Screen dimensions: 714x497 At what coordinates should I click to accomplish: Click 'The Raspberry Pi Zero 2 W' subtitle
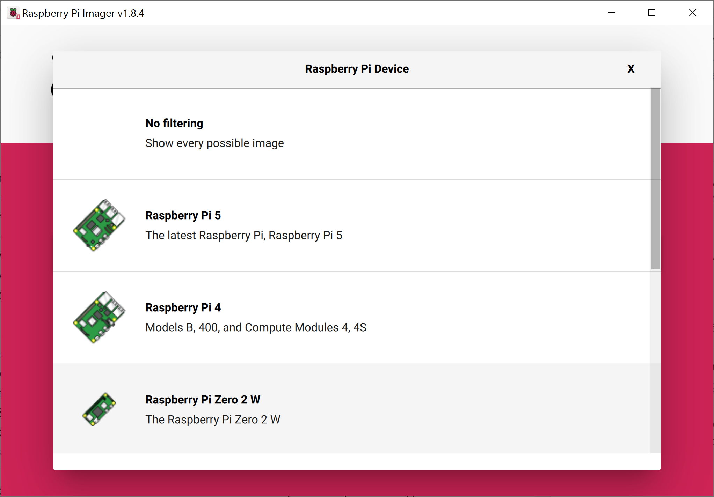click(x=213, y=420)
